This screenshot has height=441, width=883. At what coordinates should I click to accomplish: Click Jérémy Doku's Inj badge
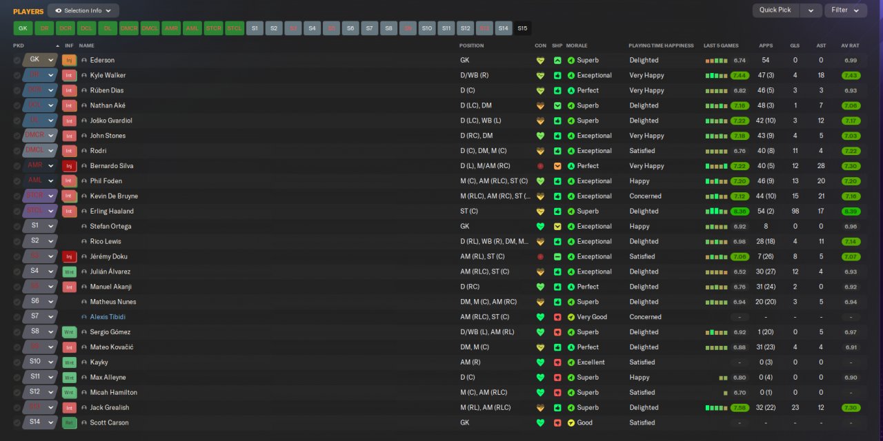(x=69, y=256)
